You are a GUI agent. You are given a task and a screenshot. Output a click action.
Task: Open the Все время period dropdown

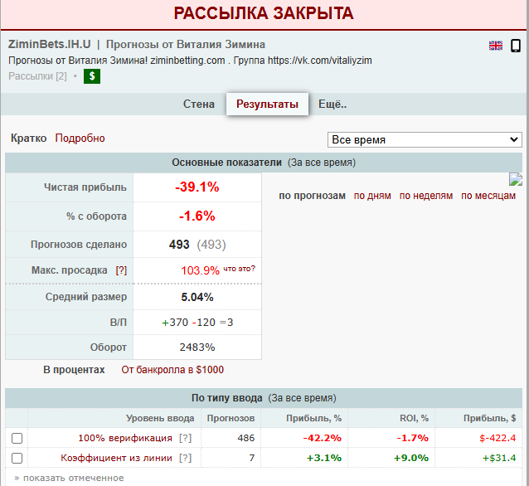[425, 139]
